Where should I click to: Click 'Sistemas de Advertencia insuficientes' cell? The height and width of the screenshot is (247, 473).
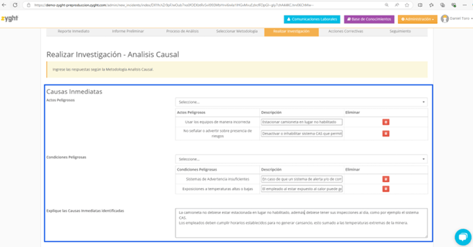[x=217, y=179]
